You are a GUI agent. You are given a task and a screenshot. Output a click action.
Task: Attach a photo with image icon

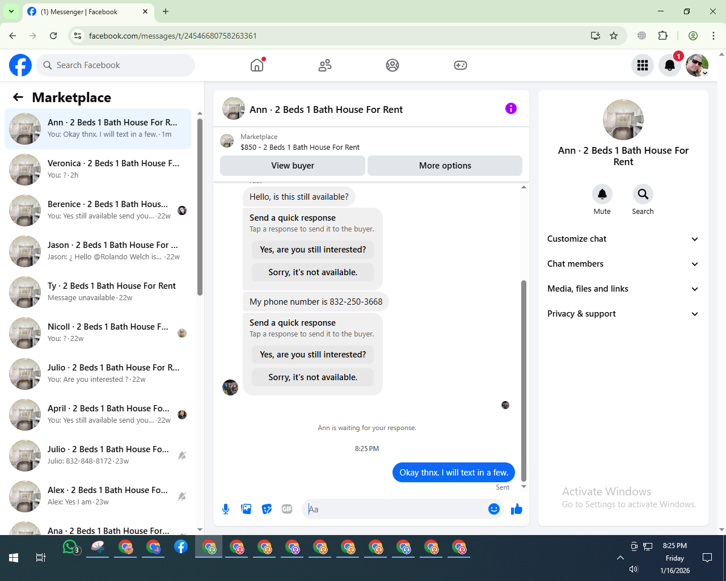tap(246, 509)
